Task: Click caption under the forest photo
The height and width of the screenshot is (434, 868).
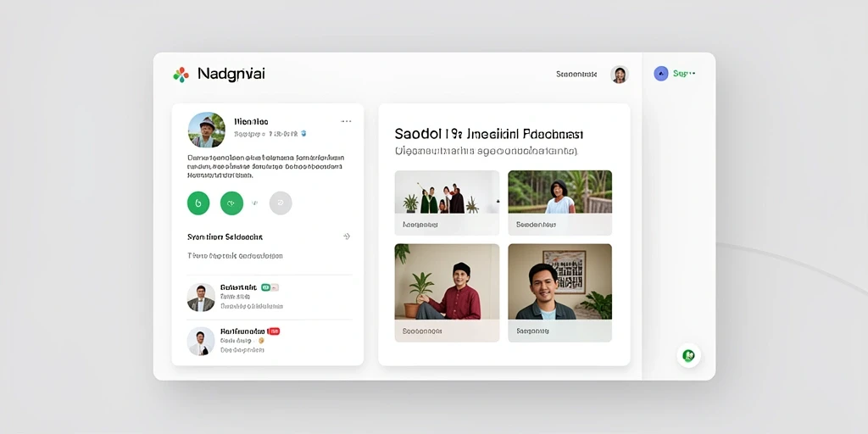Action: coord(536,225)
